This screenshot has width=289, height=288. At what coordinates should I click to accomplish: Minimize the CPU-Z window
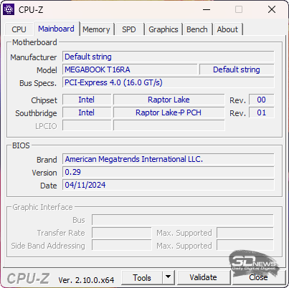(207, 9)
